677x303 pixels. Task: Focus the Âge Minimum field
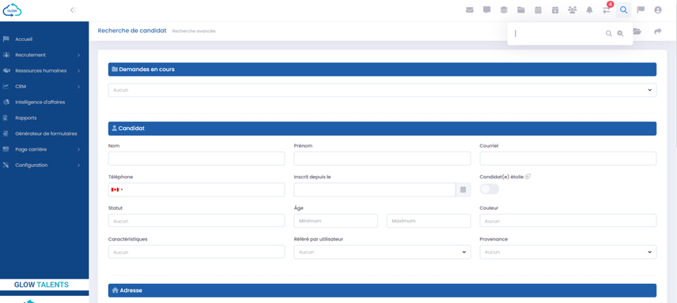click(x=336, y=221)
